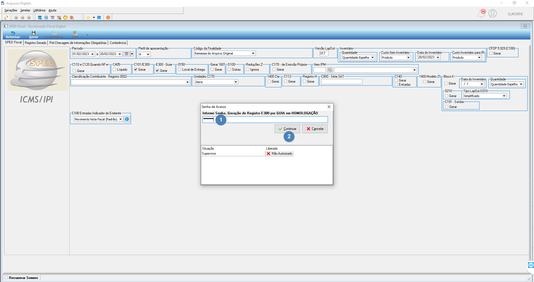
Task: Expand the arrow next to Grid button
Action: pyautogui.click(x=87, y=35)
